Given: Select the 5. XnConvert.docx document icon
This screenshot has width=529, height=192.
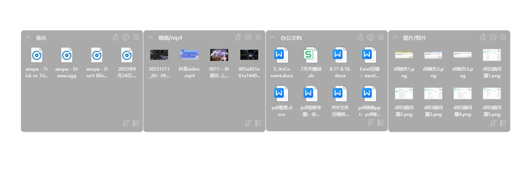Looking at the screenshot, I should point(281,55).
